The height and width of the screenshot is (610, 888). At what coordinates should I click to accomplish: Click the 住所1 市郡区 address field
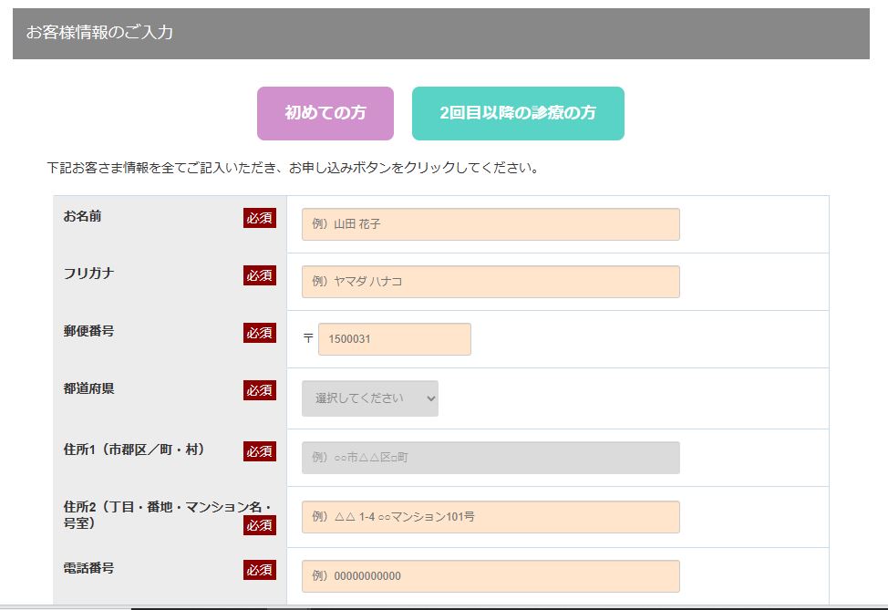(x=490, y=458)
